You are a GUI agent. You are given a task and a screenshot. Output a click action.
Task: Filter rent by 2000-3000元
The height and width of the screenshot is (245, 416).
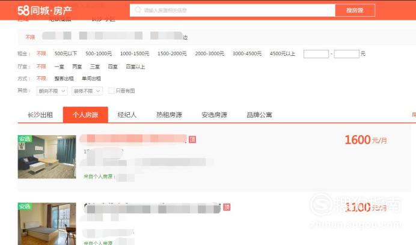coord(210,53)
